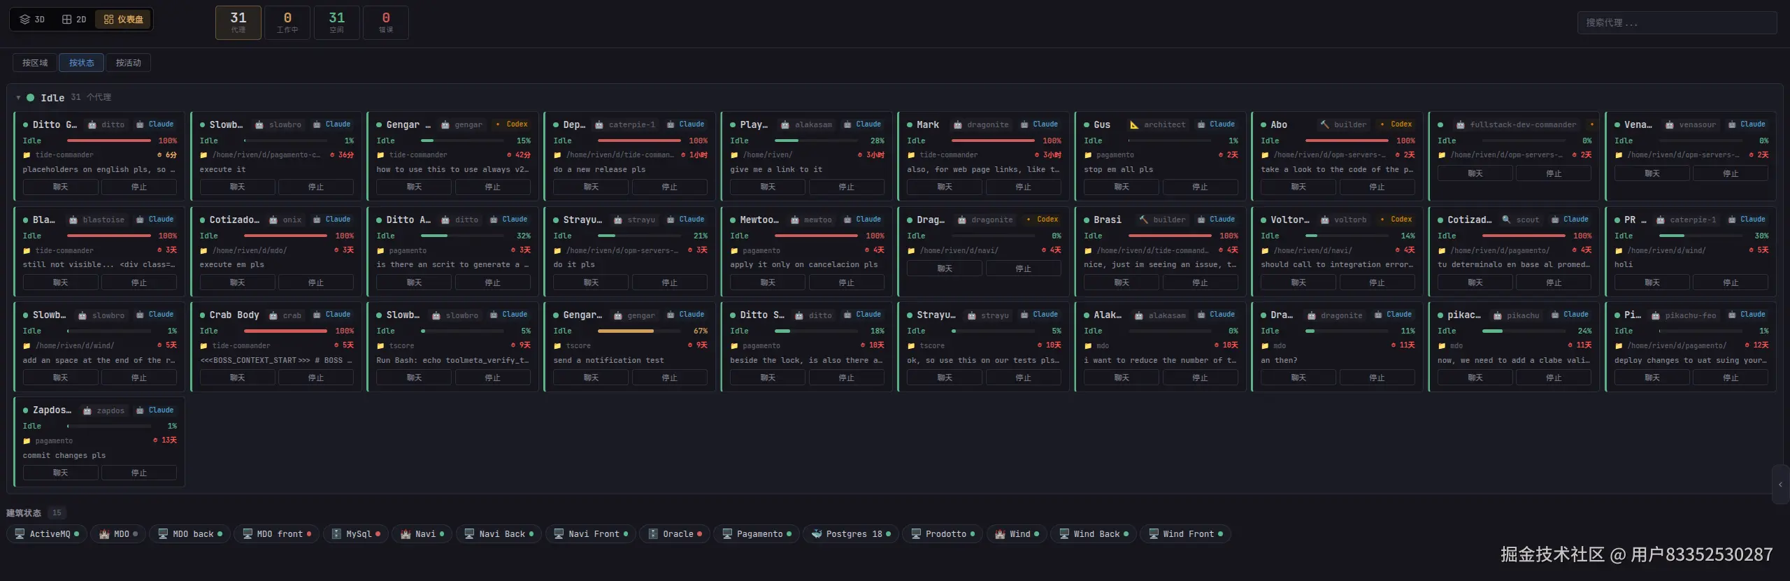Click 停止 on the Gus card
Viewport: 1790px width, 581px height.
coord(1200,187)
